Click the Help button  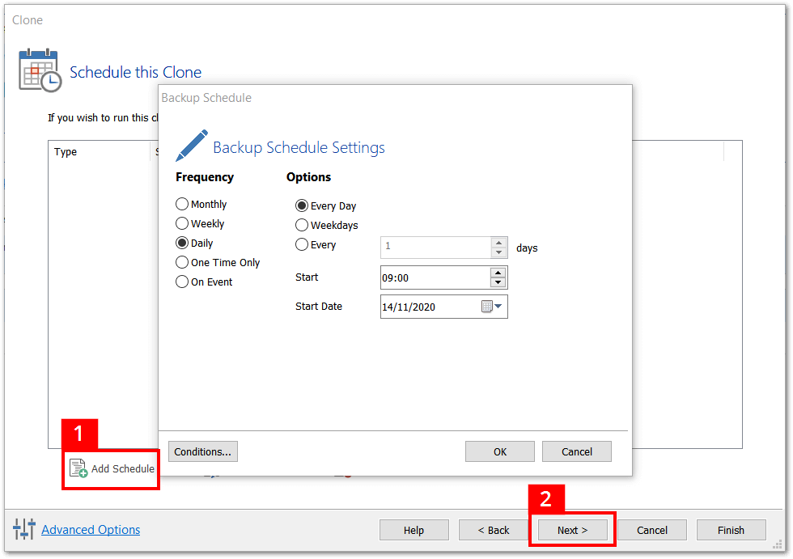point(413,530)
